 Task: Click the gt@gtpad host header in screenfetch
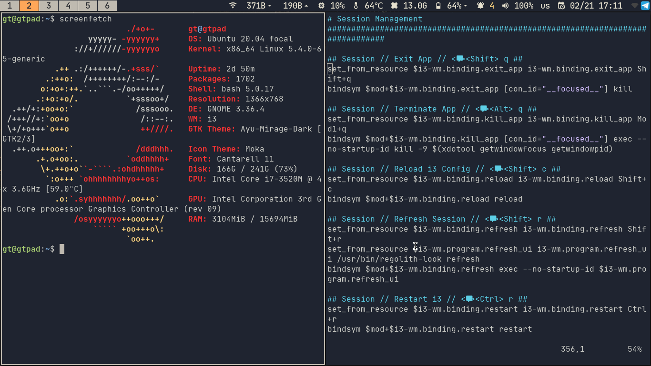207,29
